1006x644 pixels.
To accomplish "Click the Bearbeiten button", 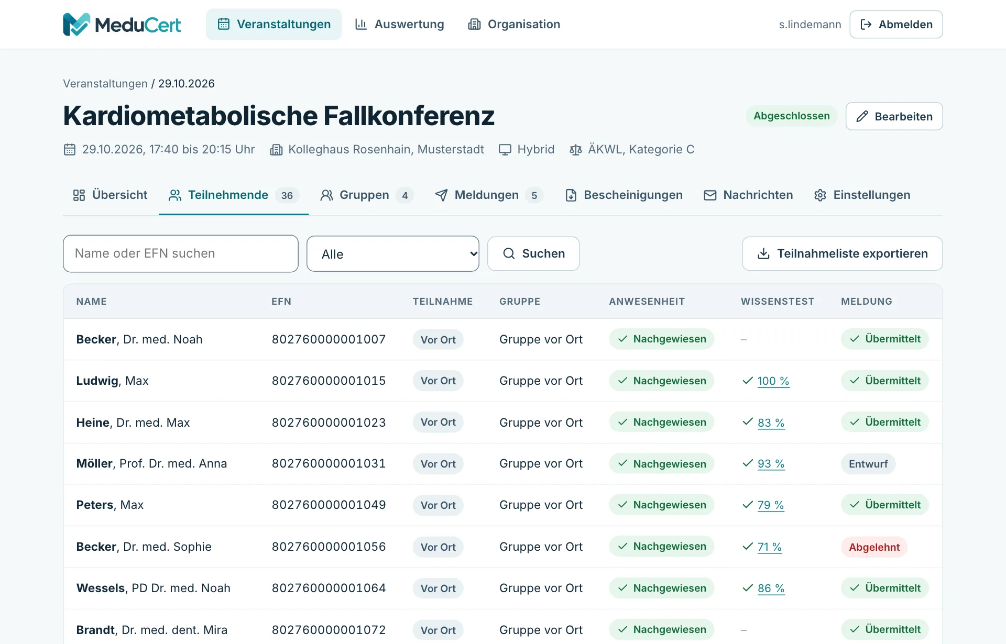I will (x=894, y=116).
